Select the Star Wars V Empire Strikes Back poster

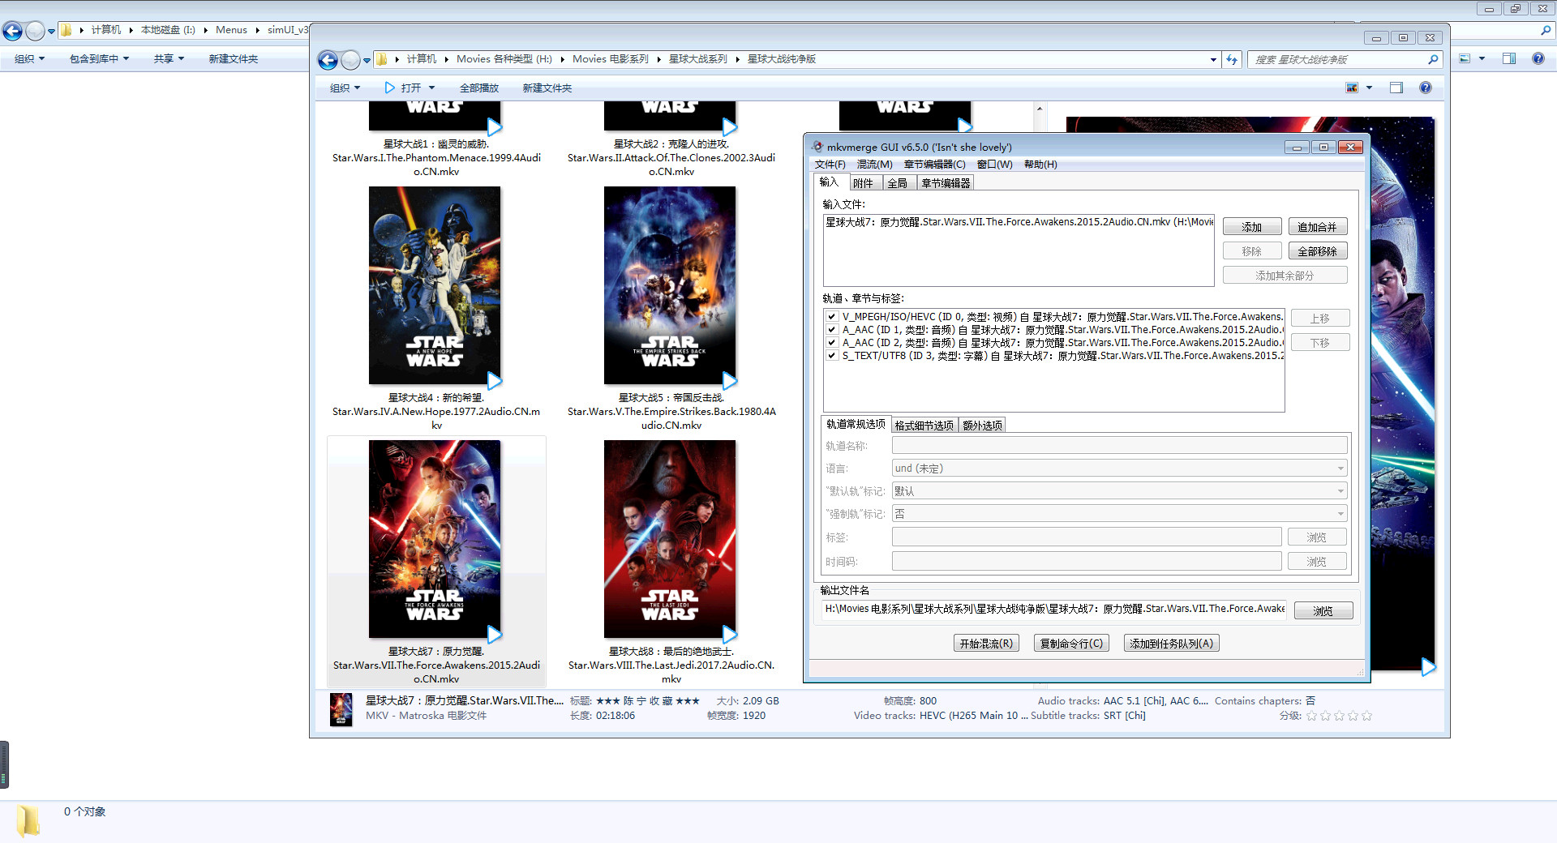[x=670, y=285]
